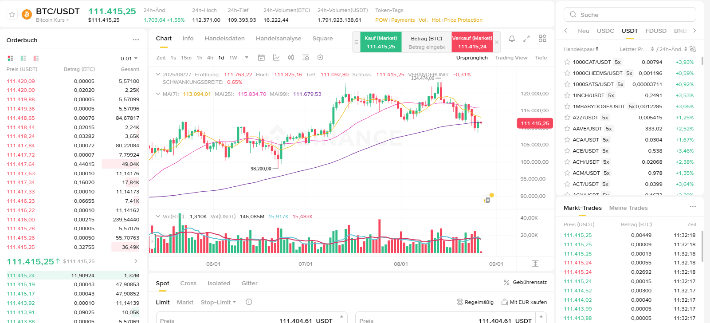This screenshot has height=323, width=710.
Task: Click the search magnifier icon
Action: pos(573,15)
